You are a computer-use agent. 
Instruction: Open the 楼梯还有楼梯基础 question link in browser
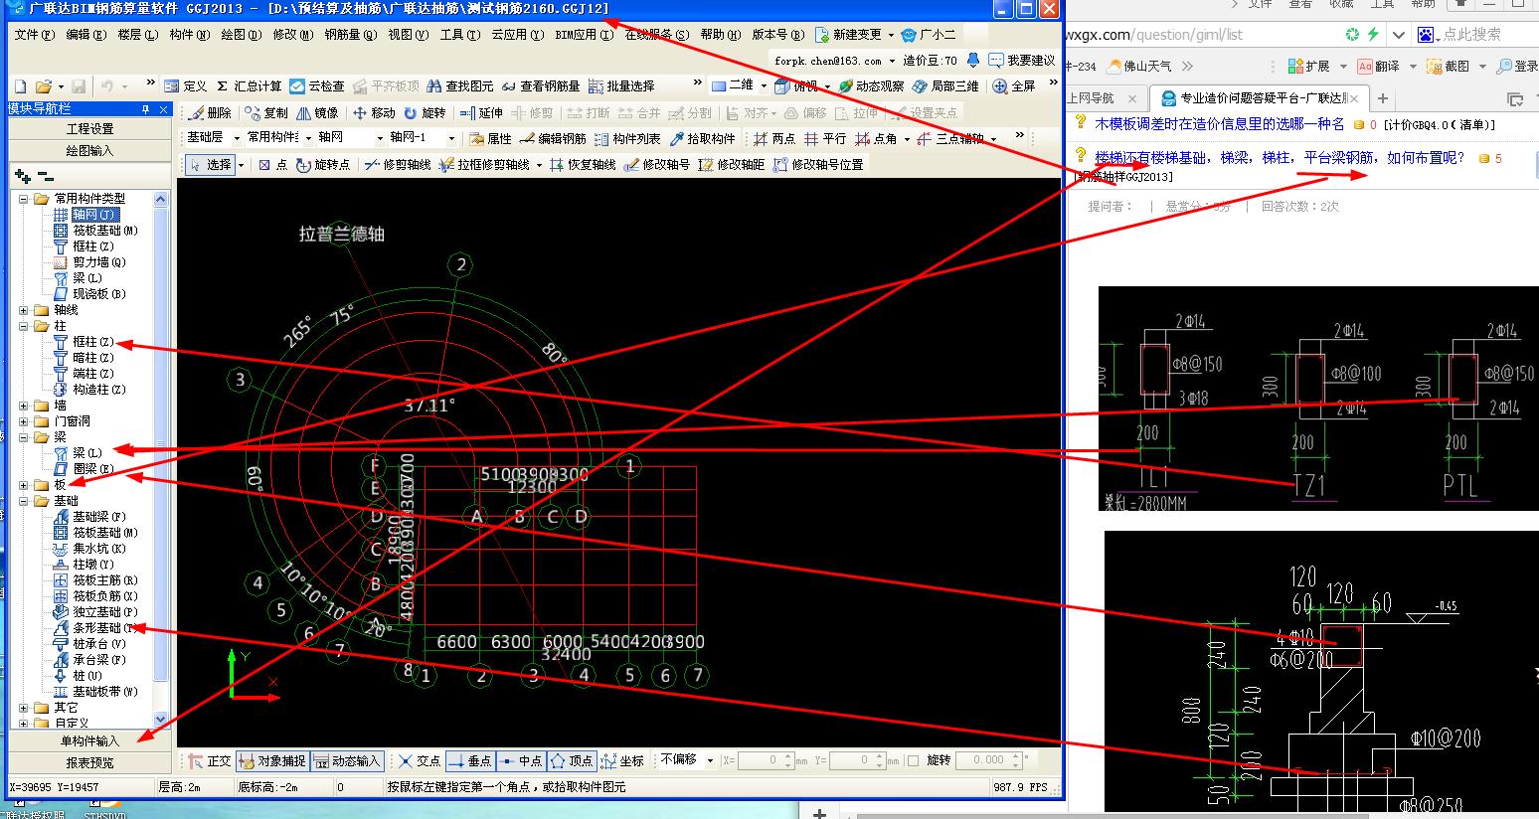(x=1280, y=158)
